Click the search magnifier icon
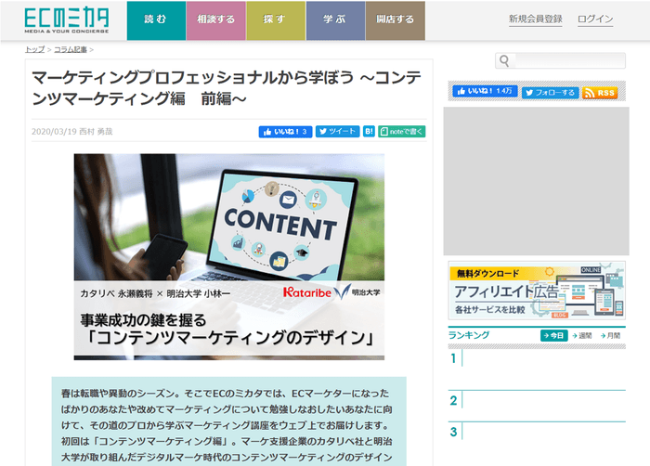The image size is (650, 466). 504,61
